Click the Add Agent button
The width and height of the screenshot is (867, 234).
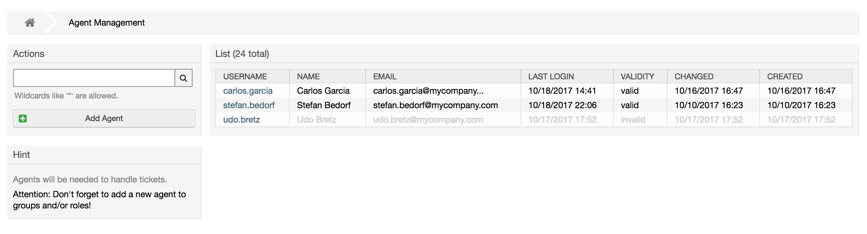coord(104,119)
